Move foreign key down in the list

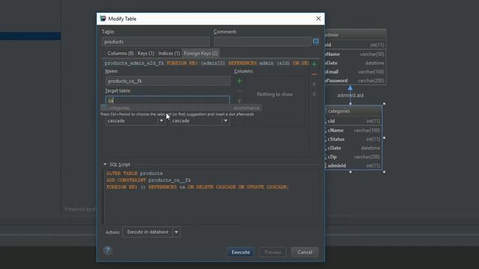click(x=314, y=94)
